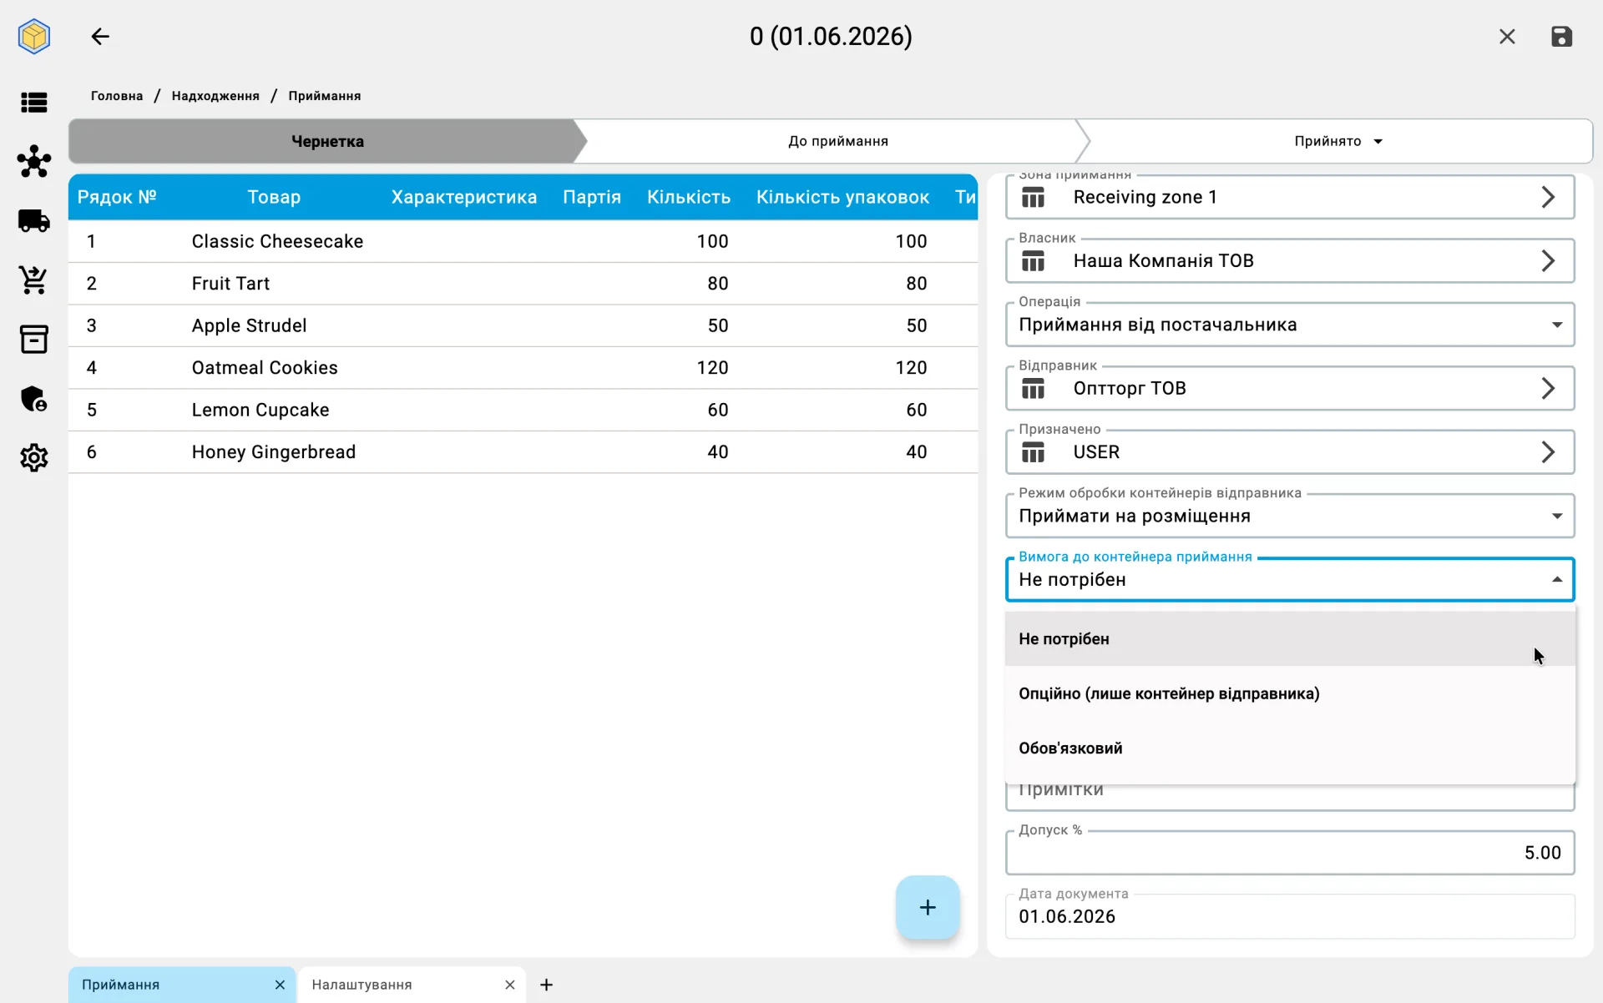Screen dimensions: 1603x1003
Task: Click the hexagon cube app logo
Action: coord(34,37)
